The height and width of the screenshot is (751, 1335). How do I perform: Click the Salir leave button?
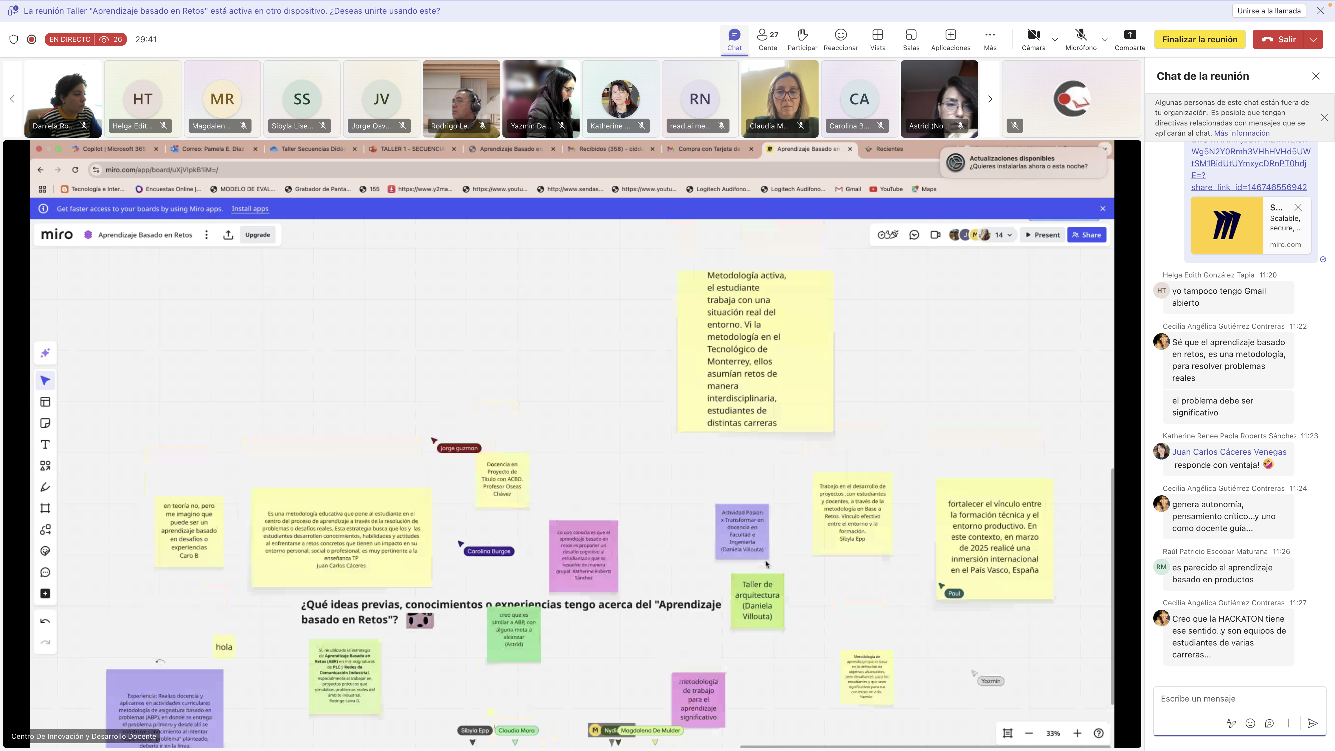coord(1278,39)
